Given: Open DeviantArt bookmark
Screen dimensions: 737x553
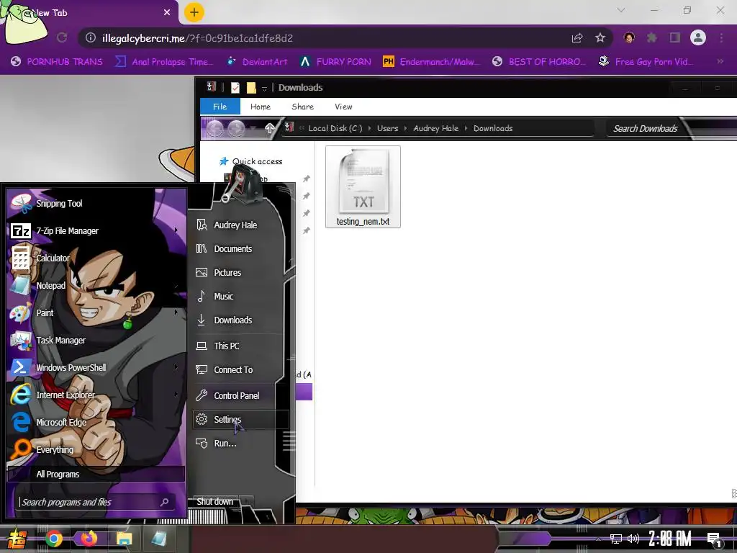Looking at the screenshot, I should coord(258,62).
